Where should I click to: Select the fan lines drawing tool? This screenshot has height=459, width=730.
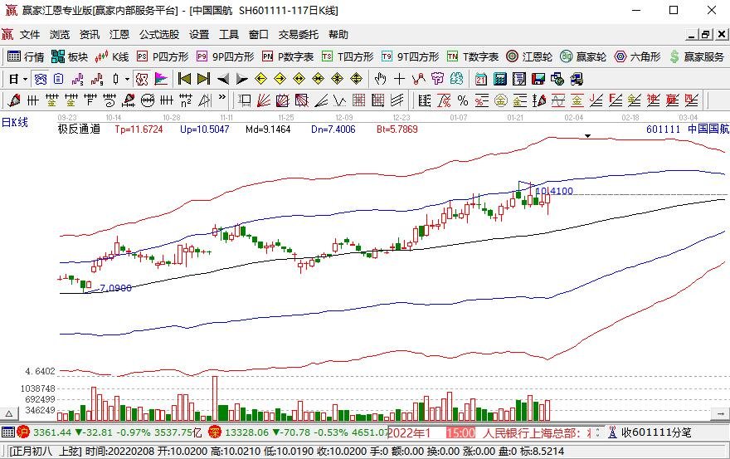[264, 100]
